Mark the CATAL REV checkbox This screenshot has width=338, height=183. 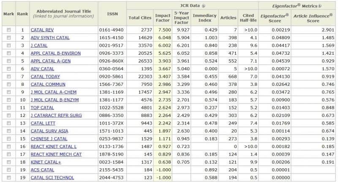pos(9,30)
